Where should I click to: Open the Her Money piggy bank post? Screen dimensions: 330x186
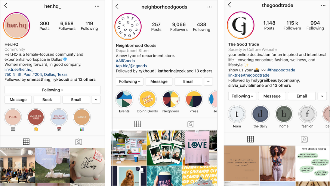[87, 165]
